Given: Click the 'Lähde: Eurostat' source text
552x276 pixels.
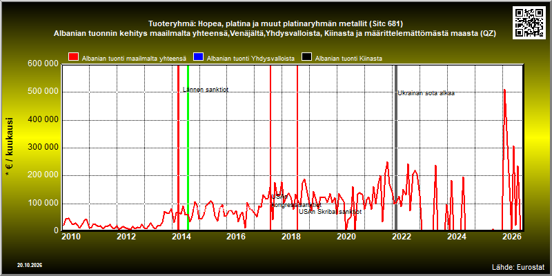Looking at the screenshot, I should (x=518, y=266).
